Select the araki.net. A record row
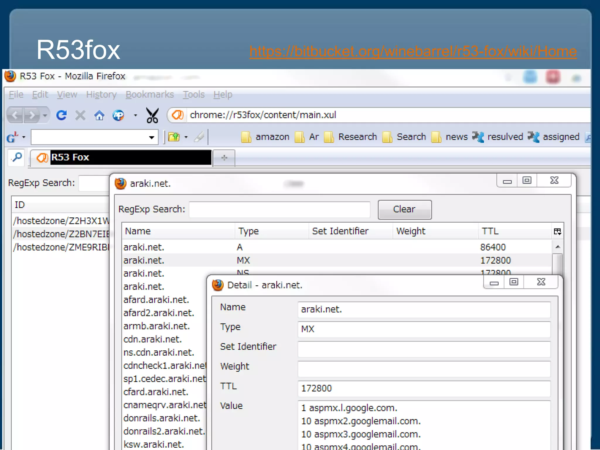The height and width of the screenshot is (450, 600). tap(337, 247)
